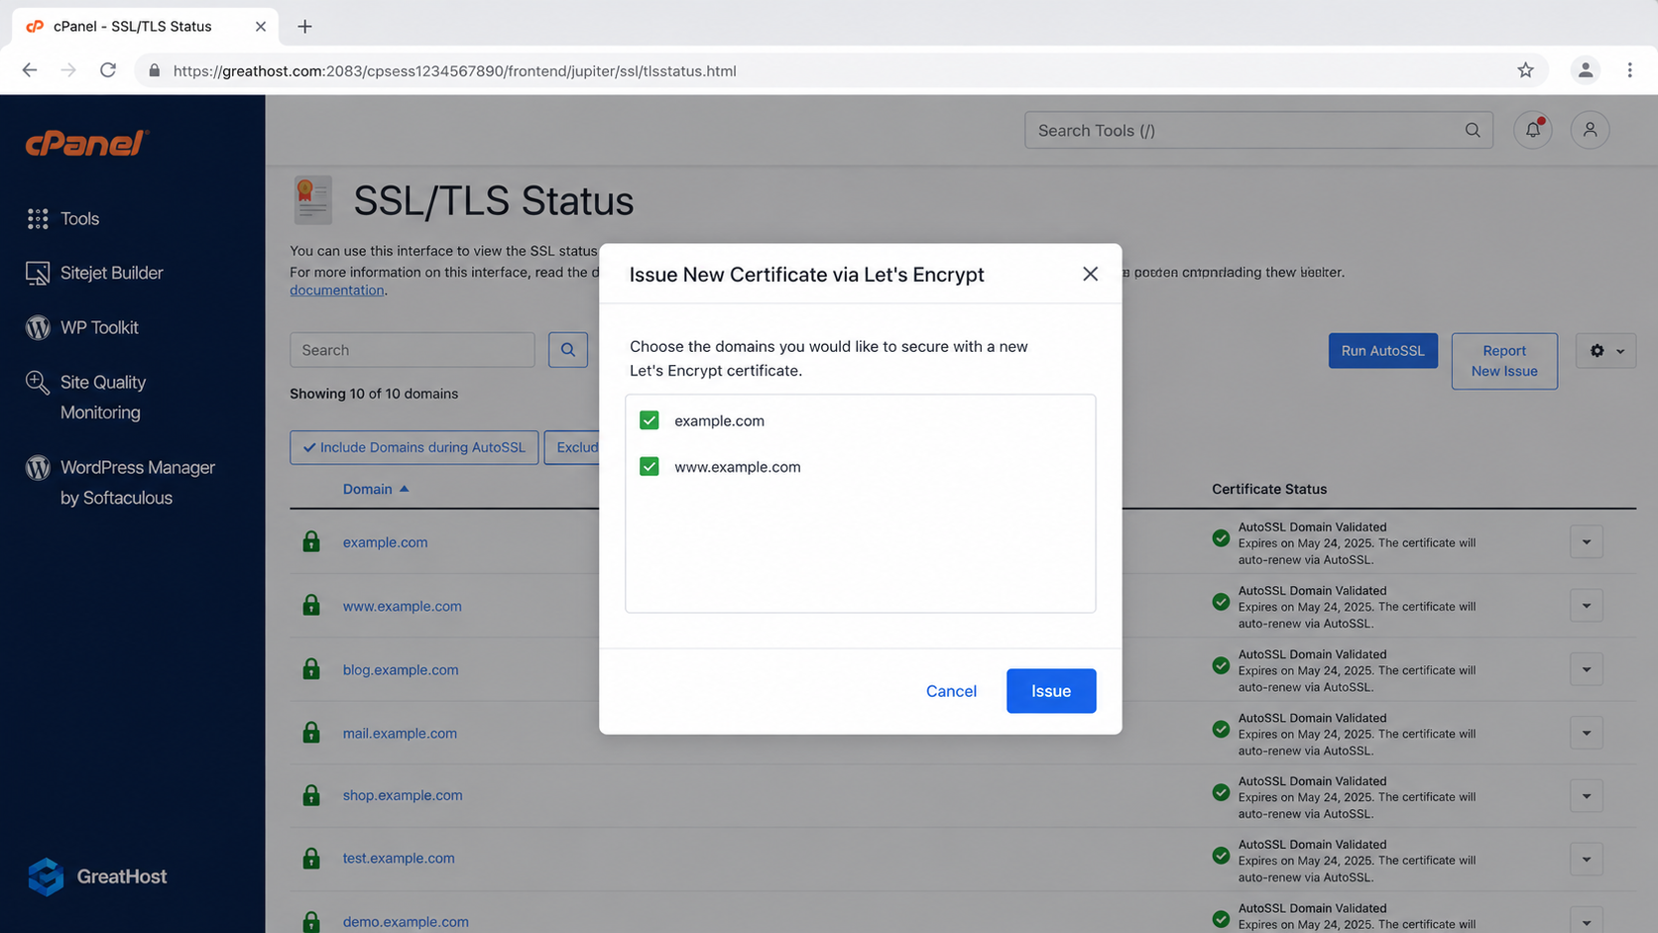This screenshot has width=1658, height=933.
Task: Open mail.example.com domain link
Action: pos(400,733)
